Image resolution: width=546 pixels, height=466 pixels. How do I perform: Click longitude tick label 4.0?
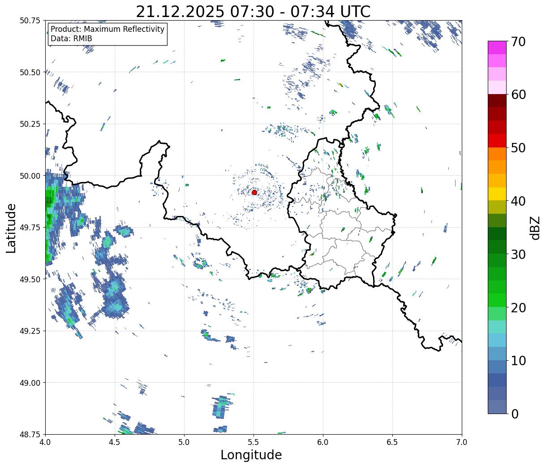(45, 442)
